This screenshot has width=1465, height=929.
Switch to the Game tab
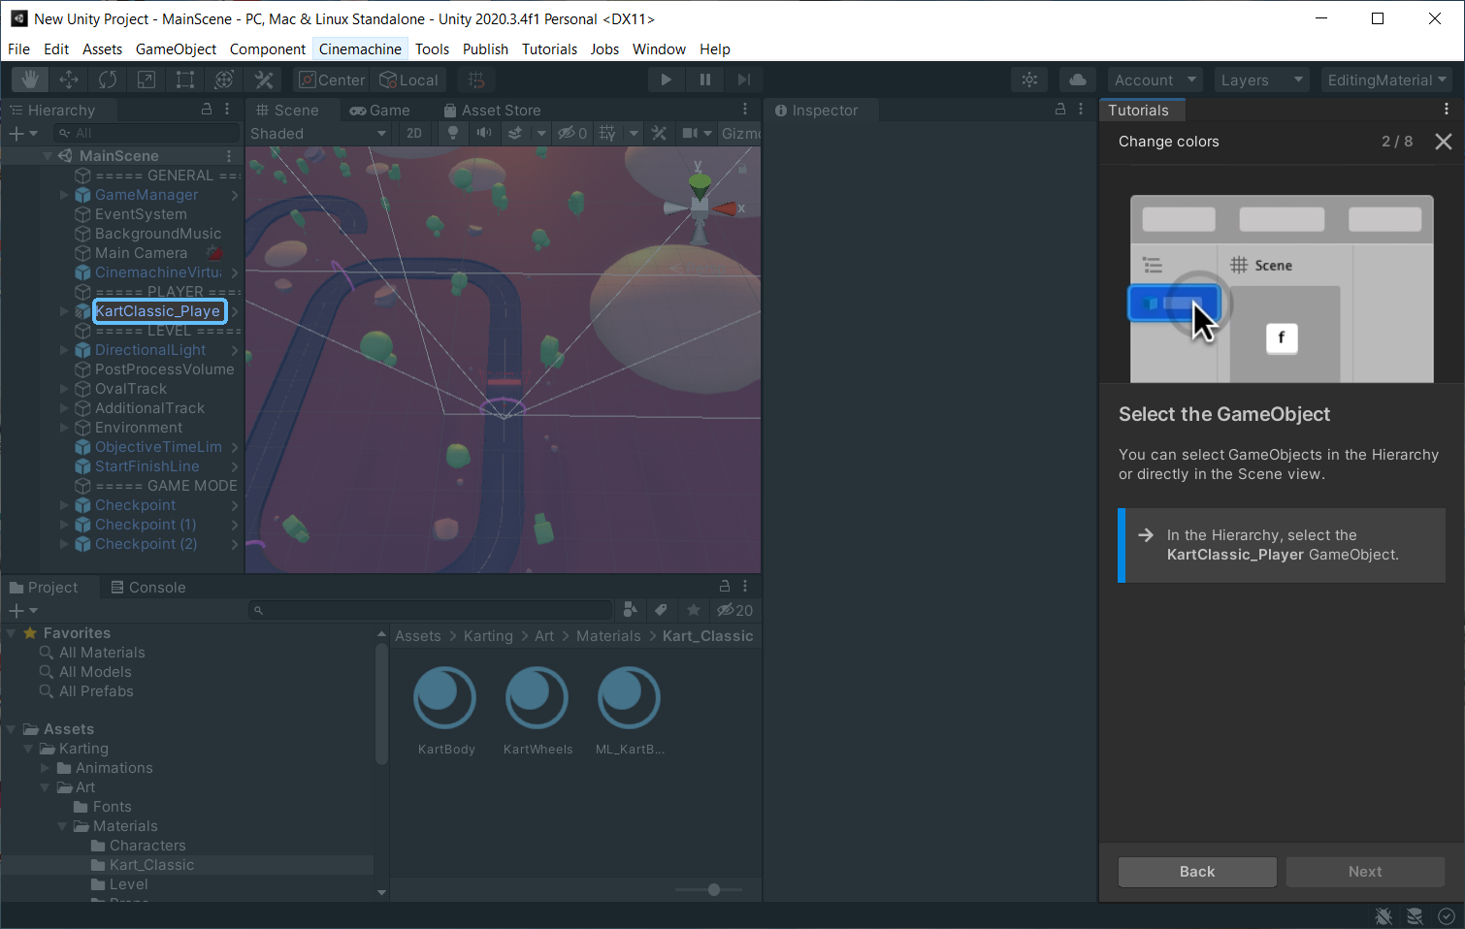[378, 110]
